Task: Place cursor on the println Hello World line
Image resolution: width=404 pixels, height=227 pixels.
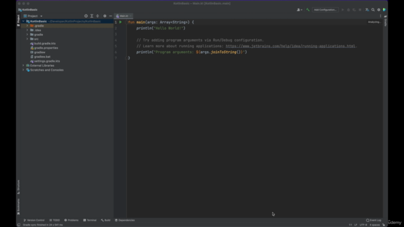Action: click(x=161, y=28)
